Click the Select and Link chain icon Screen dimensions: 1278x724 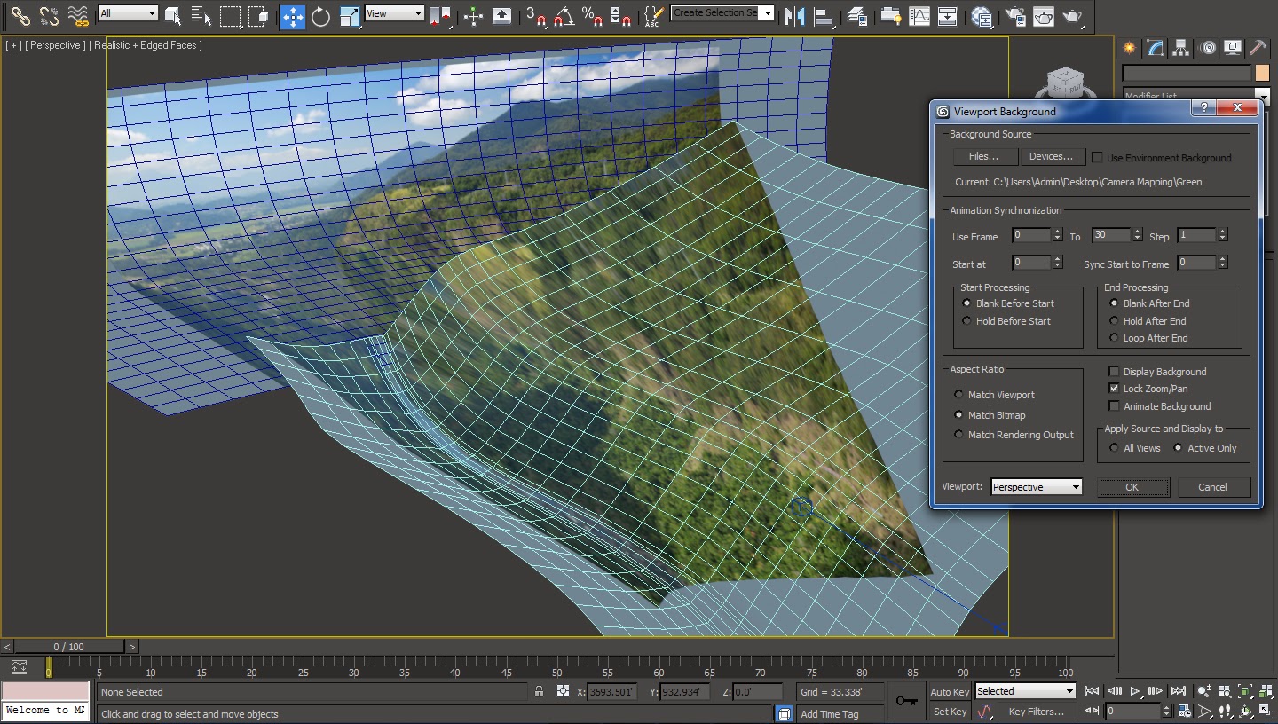pyautogui.click(x=20, y=16)
